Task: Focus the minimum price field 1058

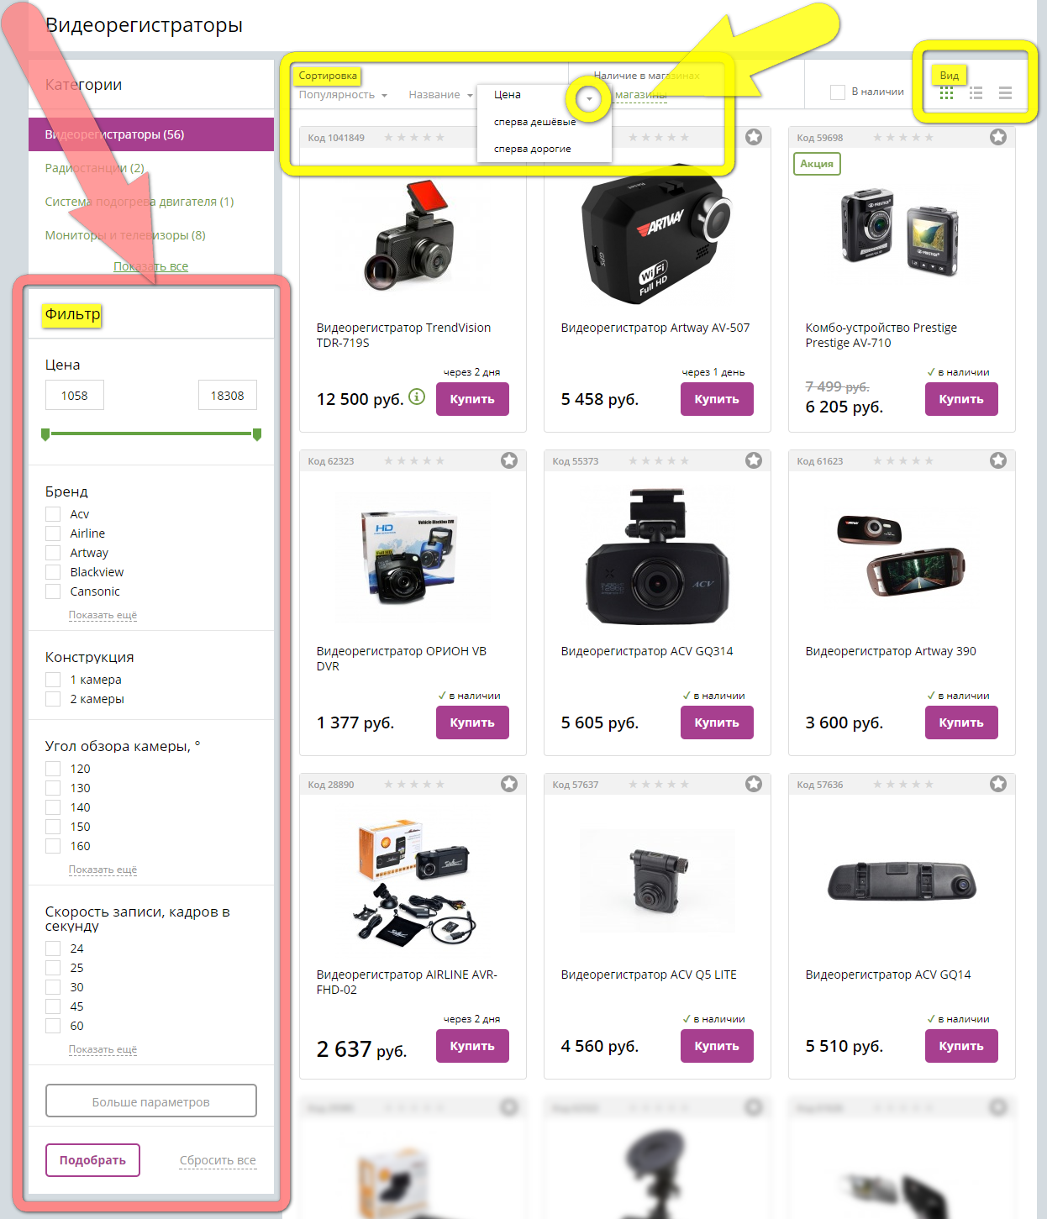Action: (75, 395)
